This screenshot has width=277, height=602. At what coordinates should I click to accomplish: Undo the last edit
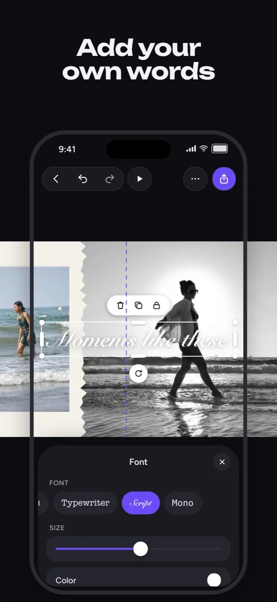tap(83, 179)
